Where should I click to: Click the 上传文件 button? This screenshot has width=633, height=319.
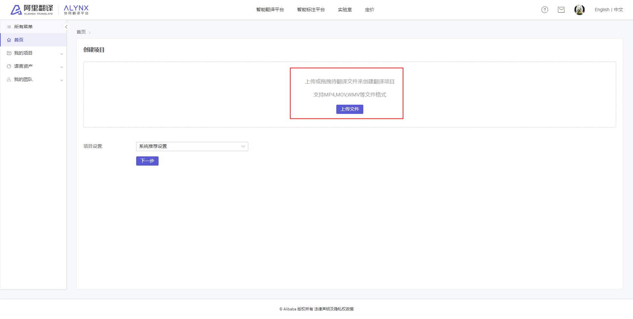pyautogui.click(x=350, y=109)
